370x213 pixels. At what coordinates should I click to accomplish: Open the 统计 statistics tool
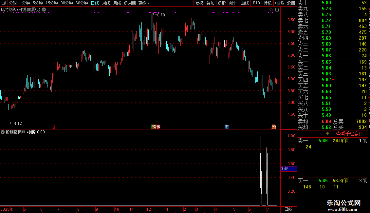point(233,3)
